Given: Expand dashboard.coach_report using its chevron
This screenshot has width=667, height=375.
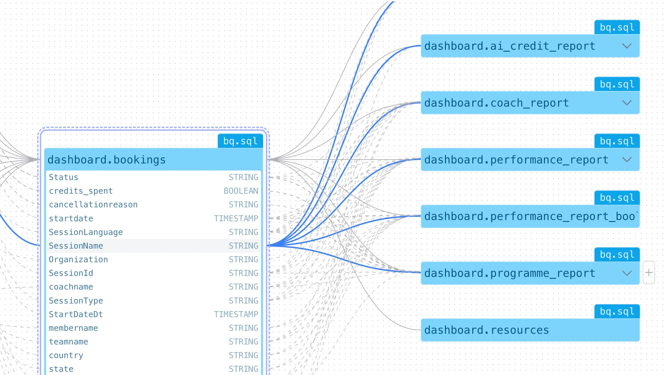Looking at the screenshot, I should (x=627, y=103).
